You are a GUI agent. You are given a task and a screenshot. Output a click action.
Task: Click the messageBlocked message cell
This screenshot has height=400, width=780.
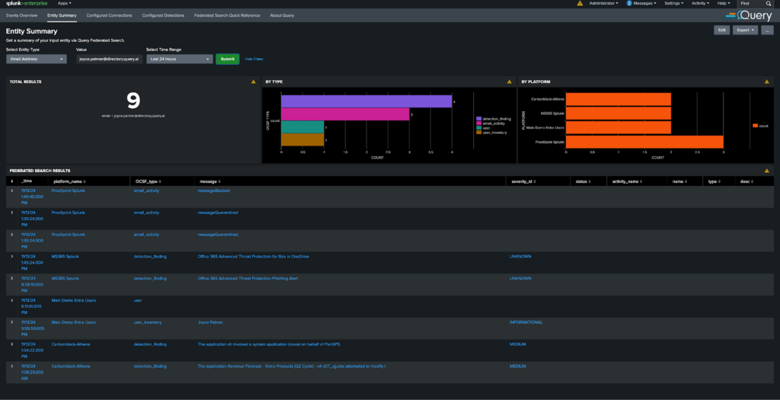pos(214,190)
